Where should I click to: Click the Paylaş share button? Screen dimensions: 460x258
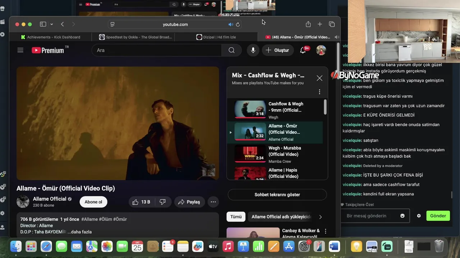(189, 202)
